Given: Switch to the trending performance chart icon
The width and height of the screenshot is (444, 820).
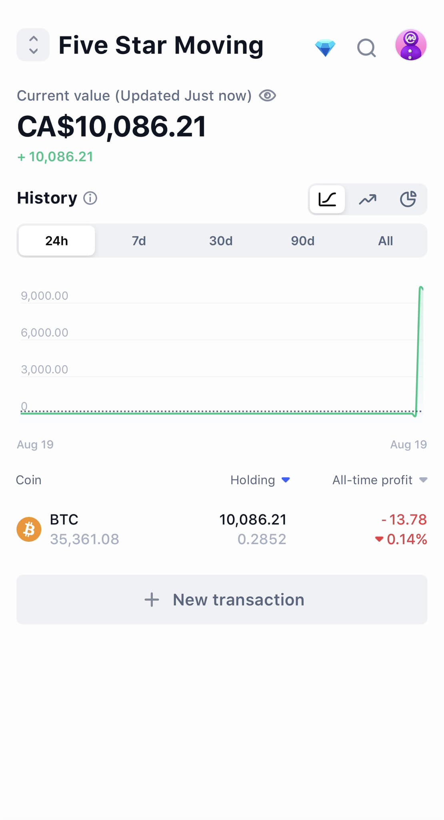Looking at the screenshot, I should coord(368,199).
